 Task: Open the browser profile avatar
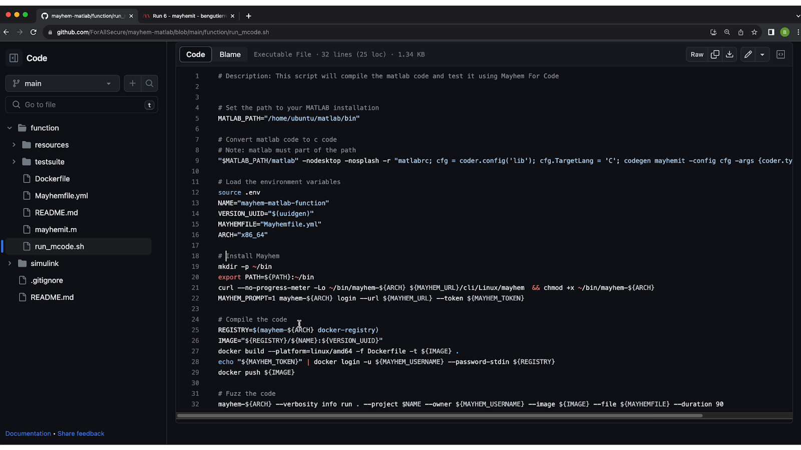coord(784,32)
